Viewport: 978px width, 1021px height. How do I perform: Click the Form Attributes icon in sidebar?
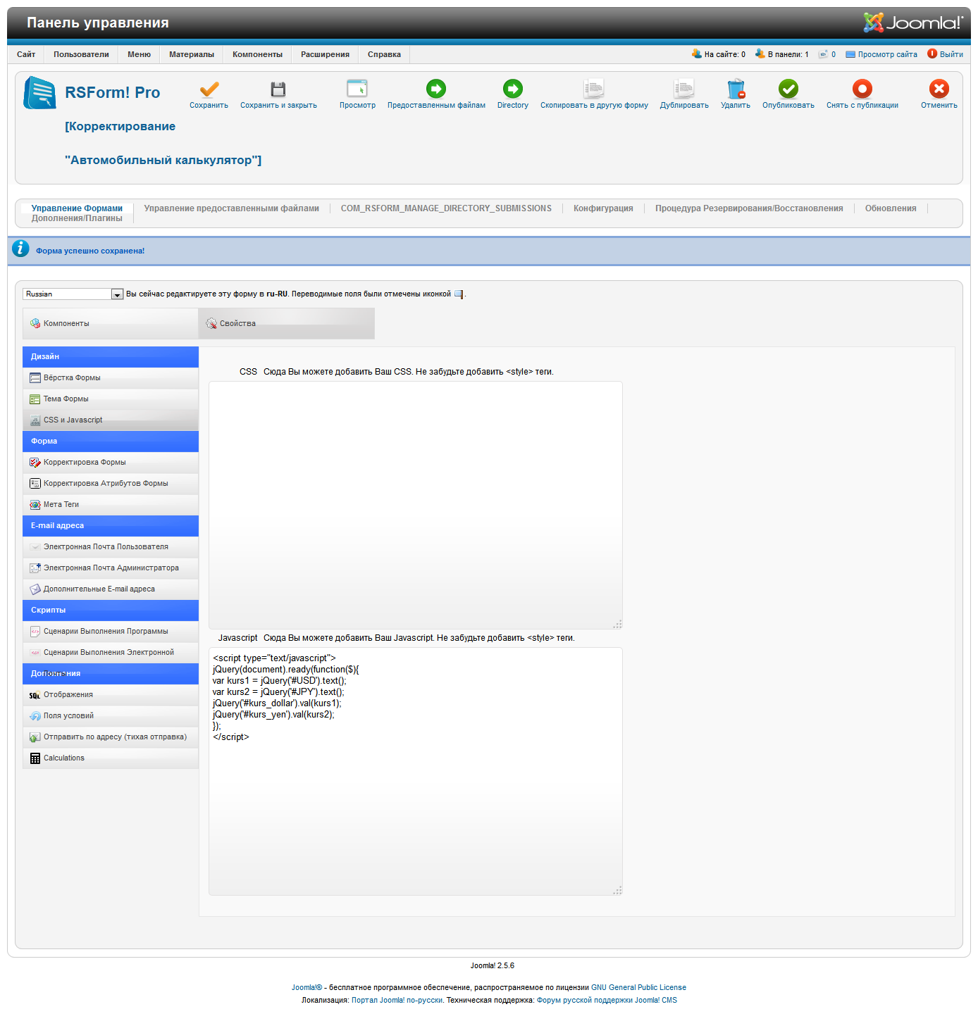coord(35,484)
